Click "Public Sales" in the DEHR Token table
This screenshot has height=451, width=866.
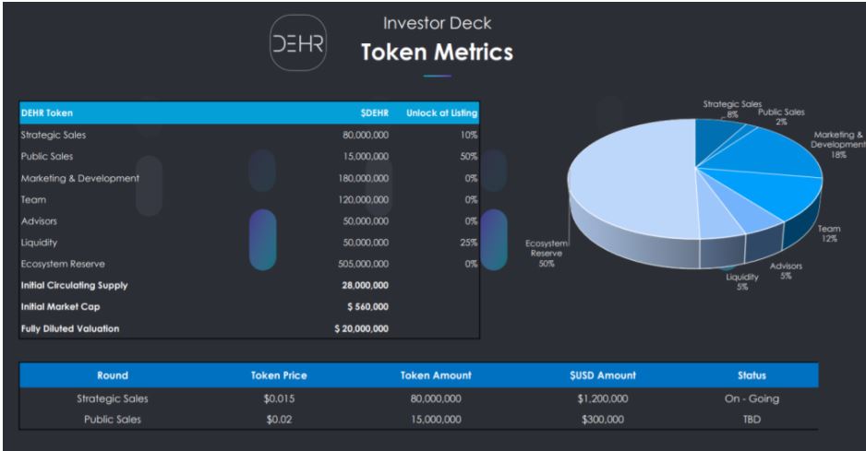(x=47, y=156)
